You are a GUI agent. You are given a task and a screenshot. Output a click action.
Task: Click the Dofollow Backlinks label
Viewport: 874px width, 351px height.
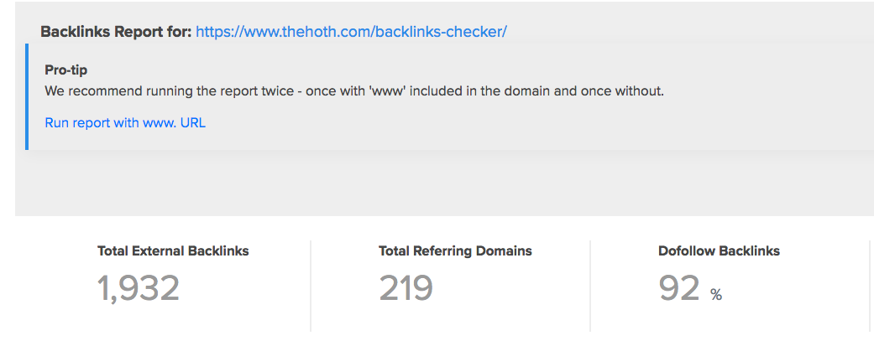(719, 250)
